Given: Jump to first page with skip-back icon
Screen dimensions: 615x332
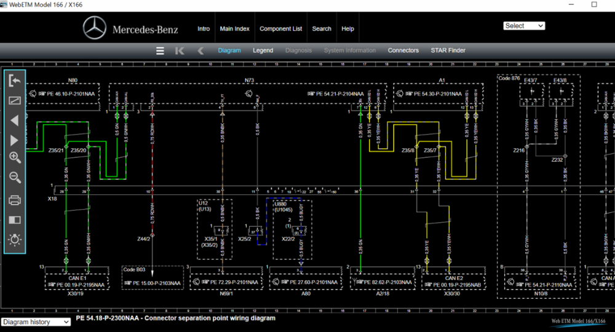Looking at the screenshot, I should click(x=180, y=50).
